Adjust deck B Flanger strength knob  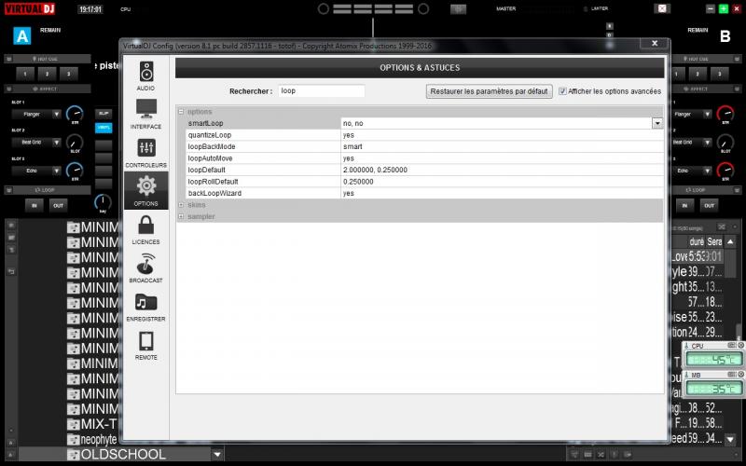tap(725, 114)
